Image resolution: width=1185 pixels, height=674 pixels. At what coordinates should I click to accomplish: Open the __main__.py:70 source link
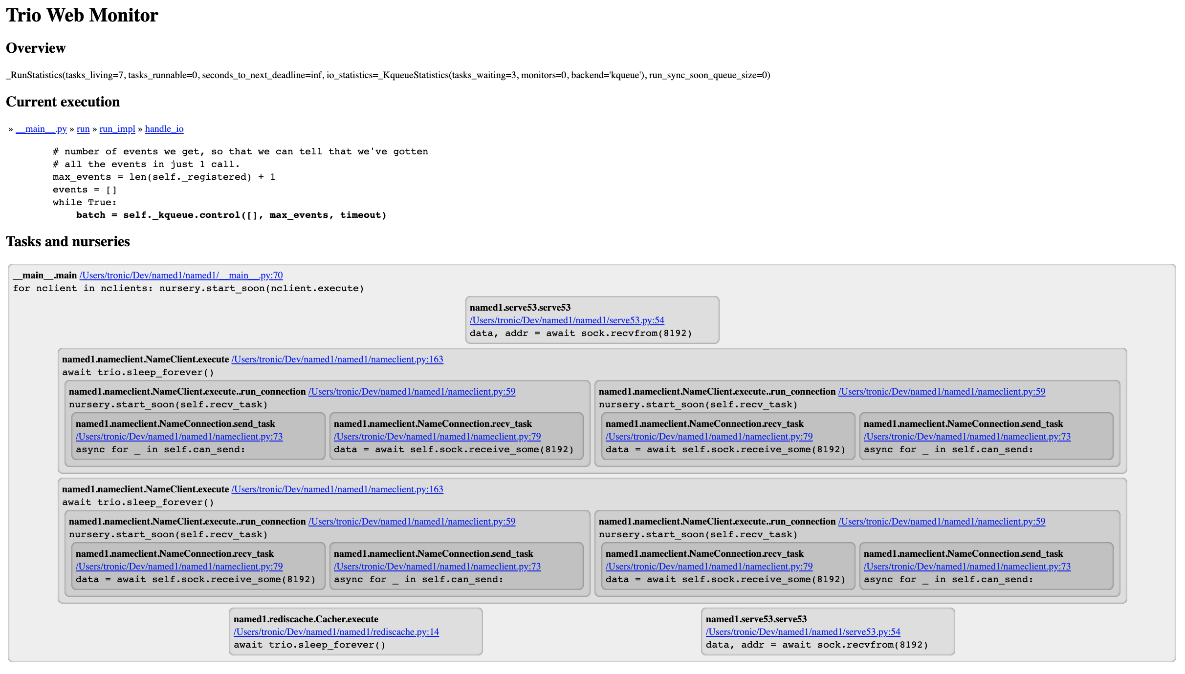click(x=181, y=275)
